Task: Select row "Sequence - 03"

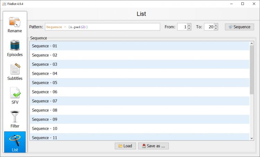Action: point(140,64)
